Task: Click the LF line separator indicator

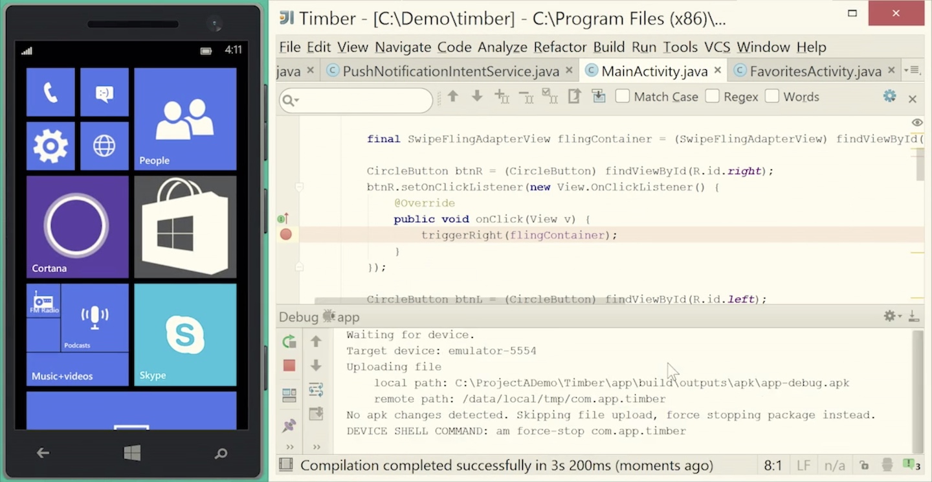Action: pyautogui.click(x=803, y=465)
